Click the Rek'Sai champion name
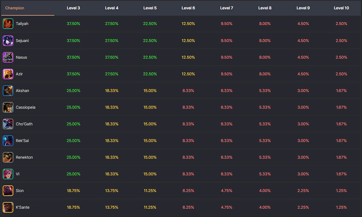Viewport: 362px width, 217px height. (x=23, y=140)
